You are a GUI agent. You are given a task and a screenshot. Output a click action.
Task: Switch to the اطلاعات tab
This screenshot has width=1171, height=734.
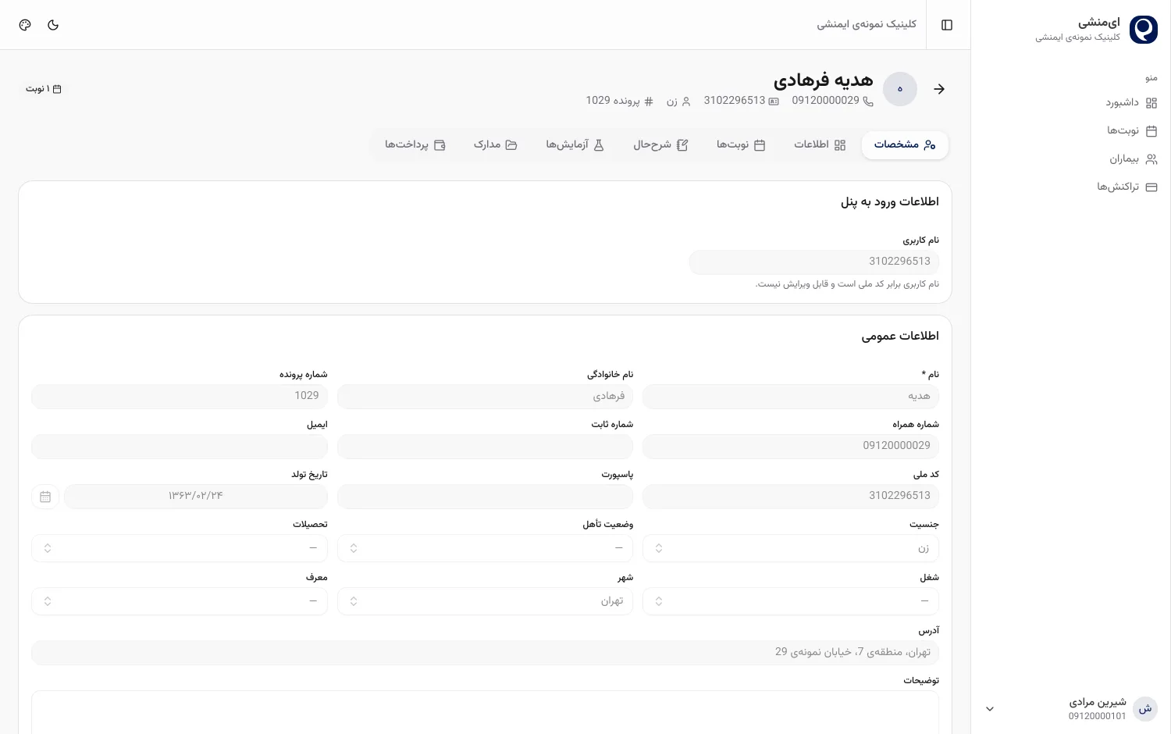[820, 144]
